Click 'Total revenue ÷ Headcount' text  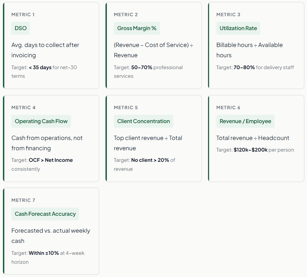(253, 138)
